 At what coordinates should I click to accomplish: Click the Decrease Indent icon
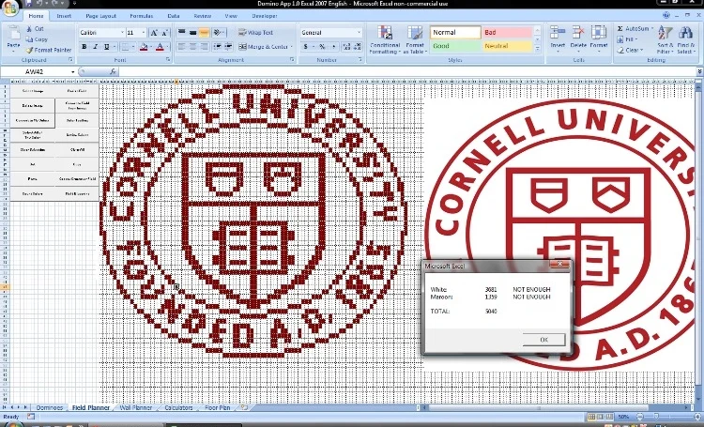coord(218,47)
